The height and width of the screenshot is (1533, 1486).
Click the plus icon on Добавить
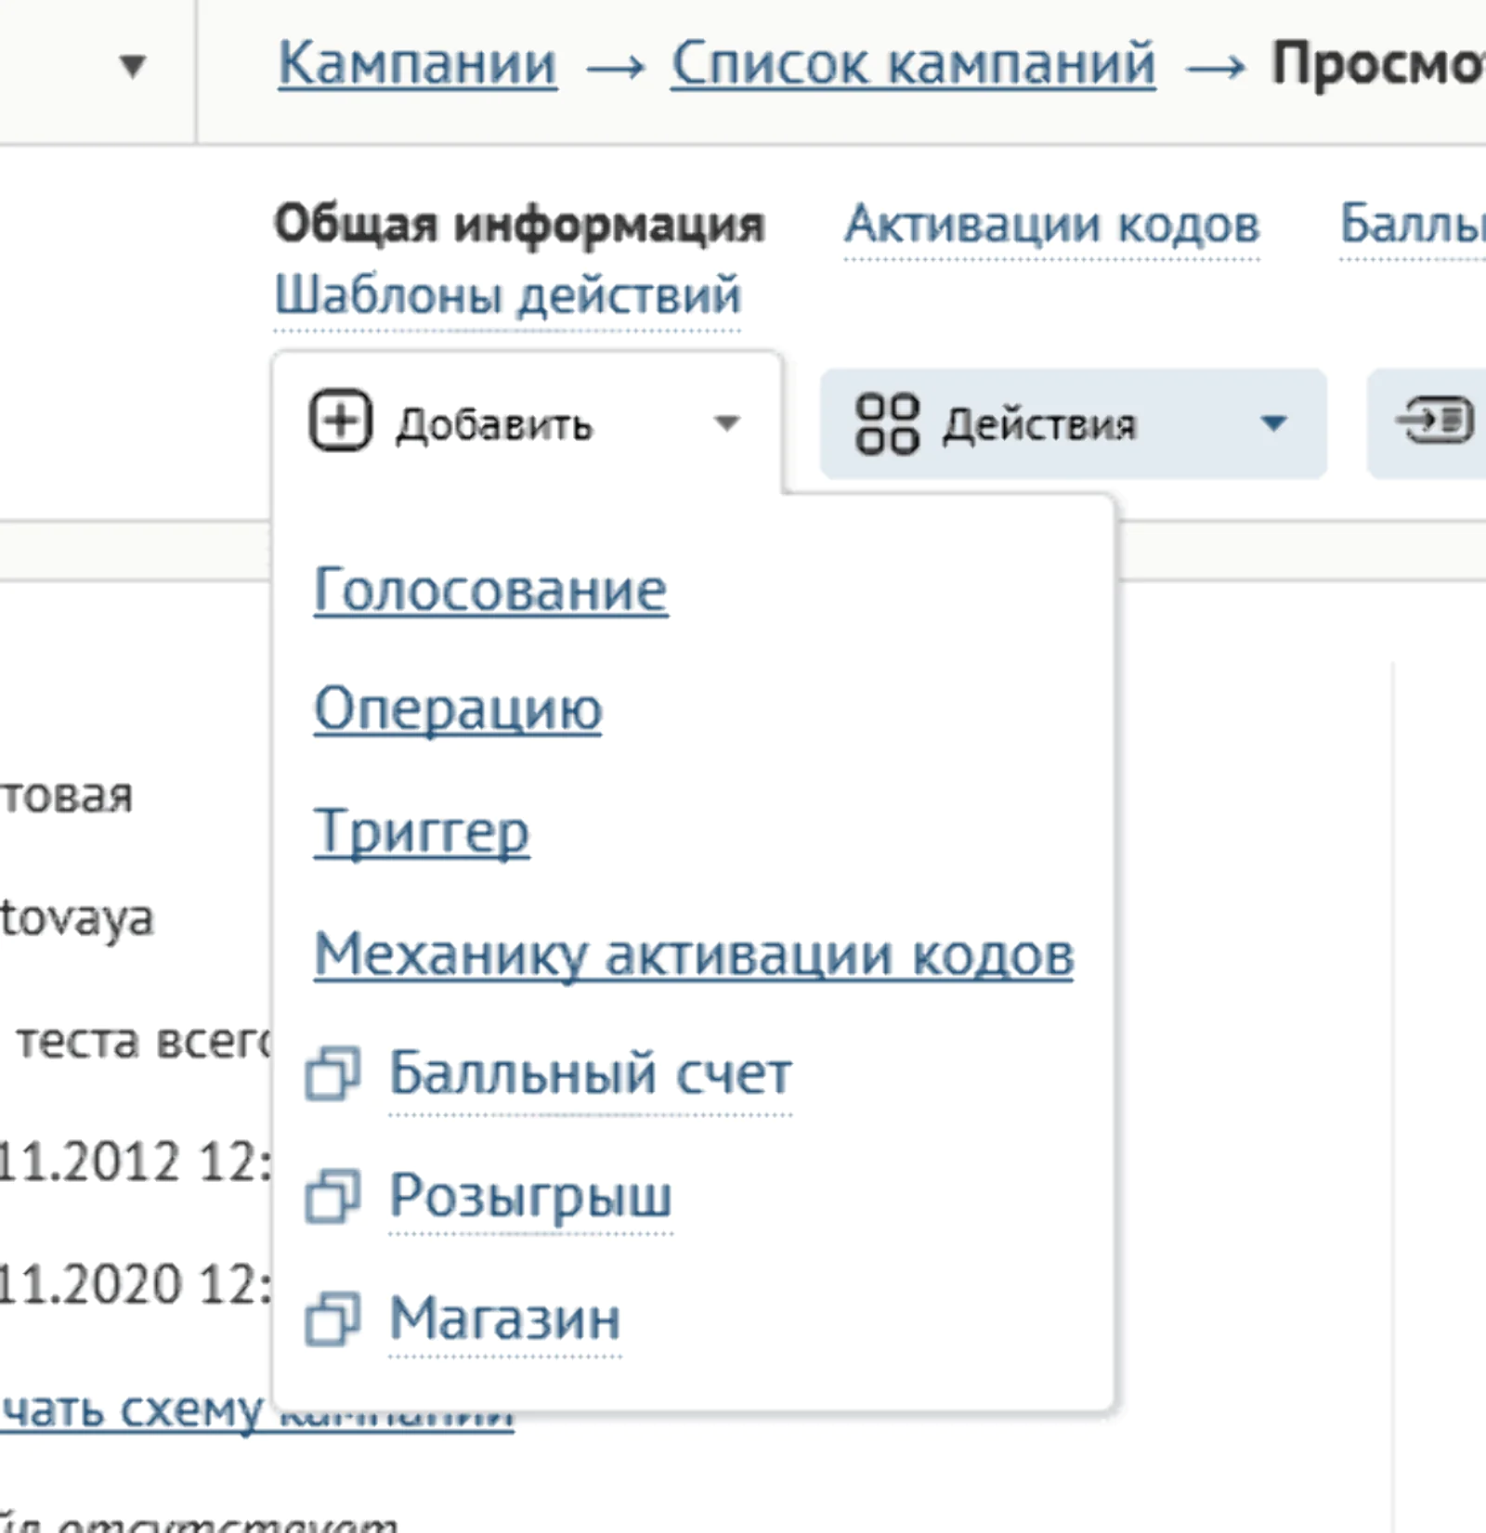click(x=340, y=422)
